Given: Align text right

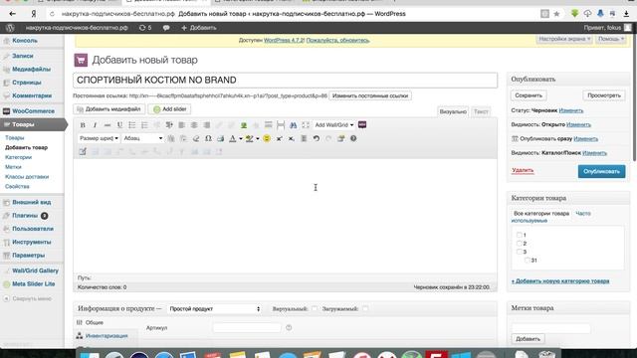Looking at the screenshot, I should 206,125.
